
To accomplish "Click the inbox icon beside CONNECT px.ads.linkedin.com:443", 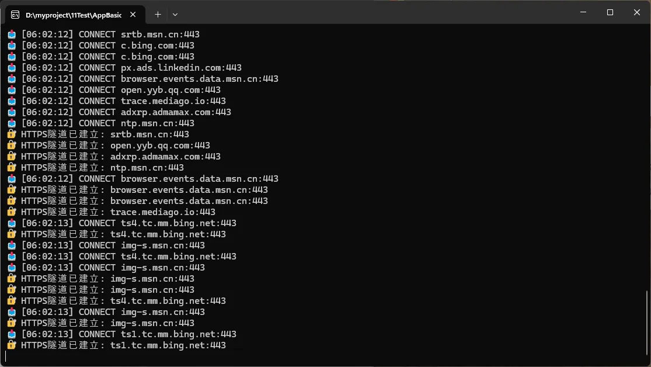I will (x=12, y=68).
